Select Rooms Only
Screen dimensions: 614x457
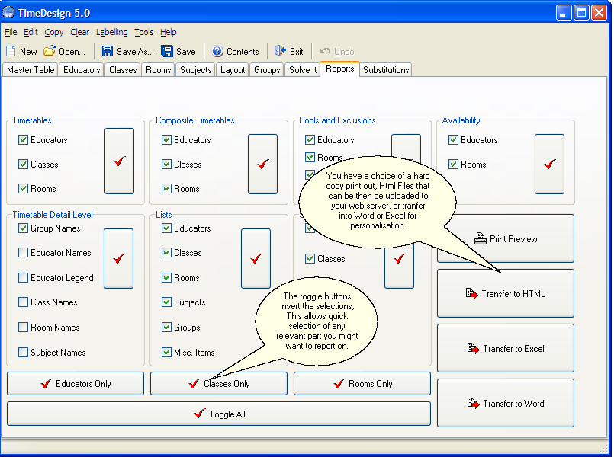[x=362, y=384]
